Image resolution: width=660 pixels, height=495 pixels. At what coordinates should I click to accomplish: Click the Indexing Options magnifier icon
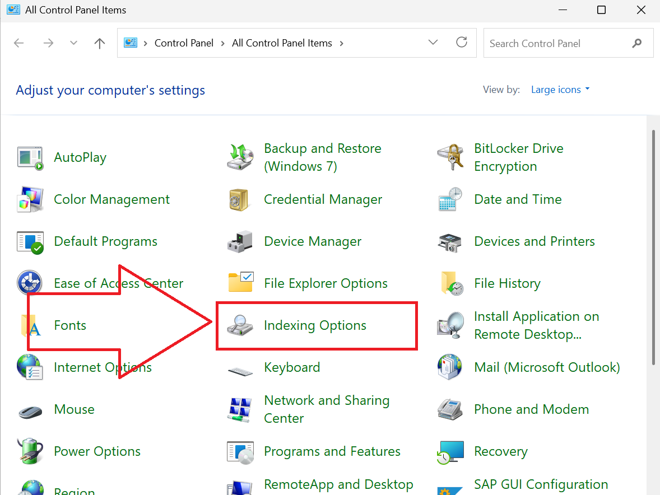coord(240,325)
